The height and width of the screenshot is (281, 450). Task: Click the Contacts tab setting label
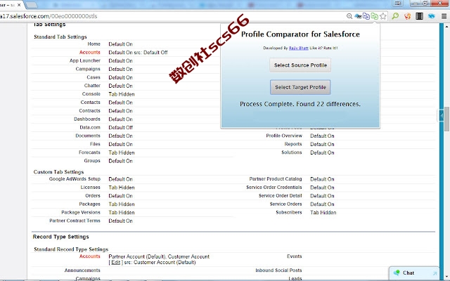91,102
